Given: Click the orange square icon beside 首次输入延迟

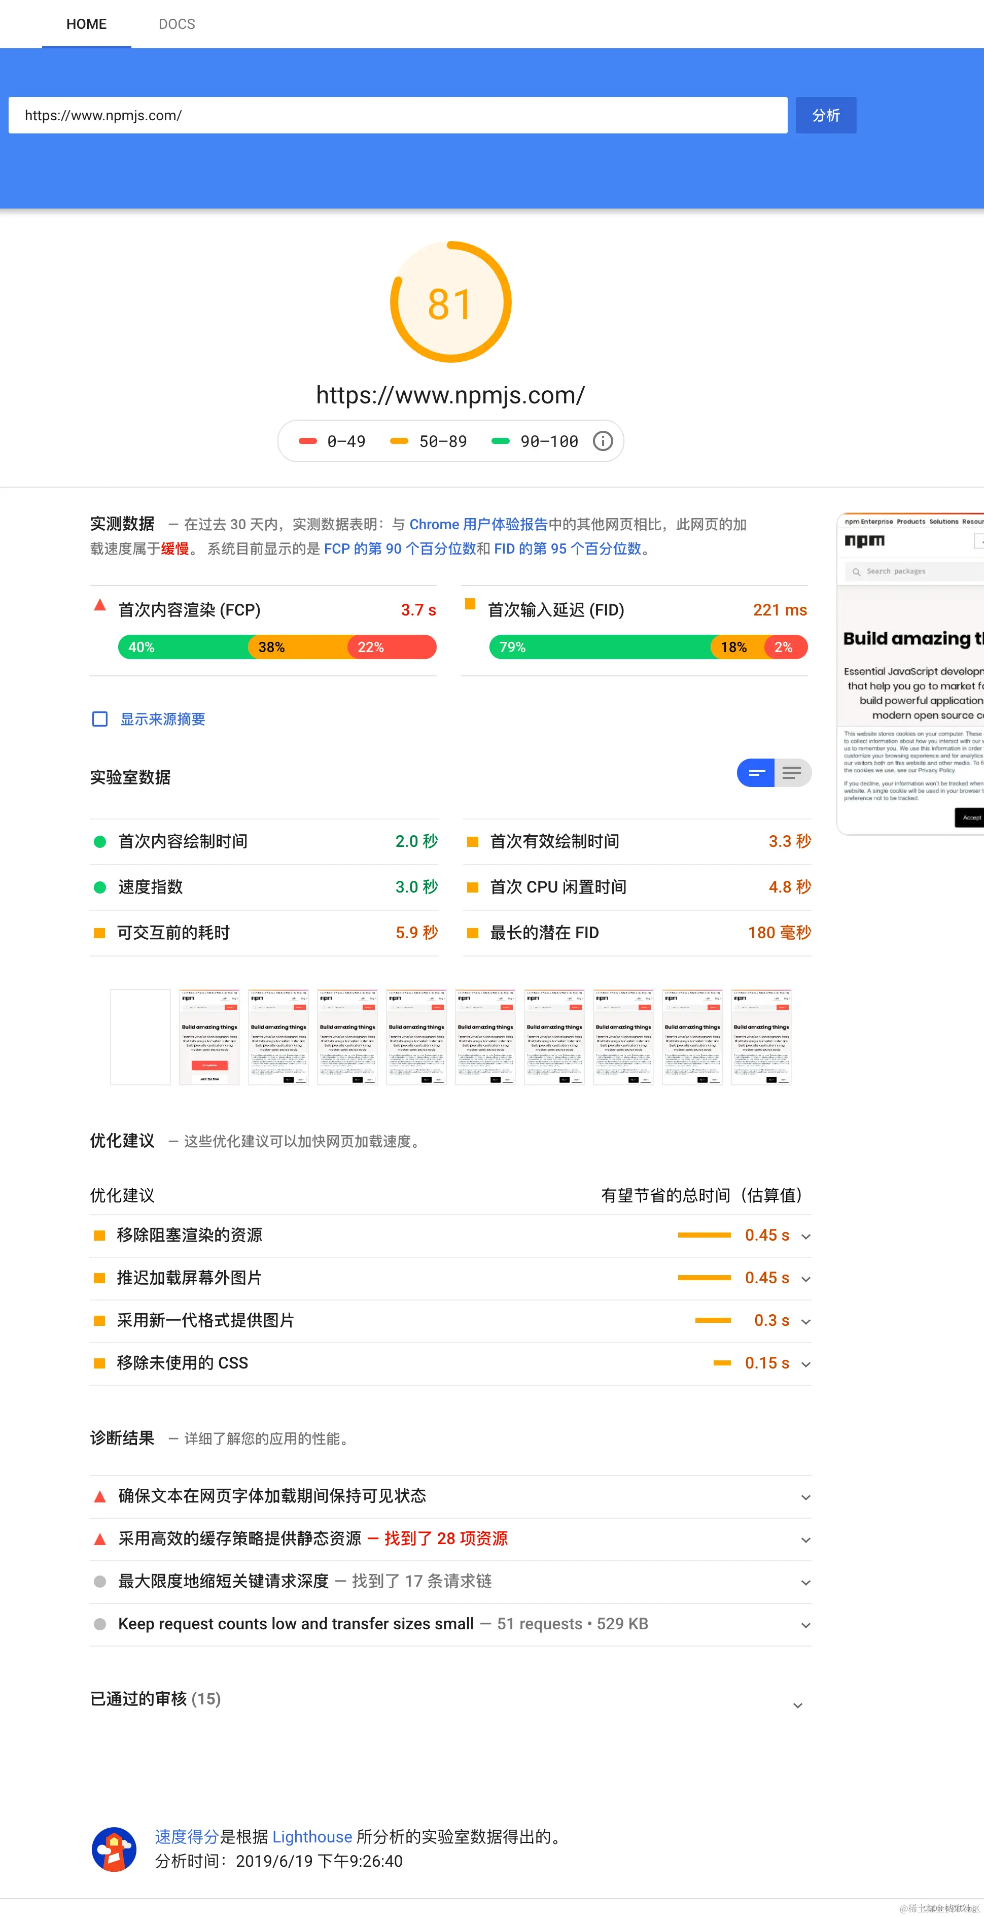Looking at the screenshot, I should pos(470,605).
